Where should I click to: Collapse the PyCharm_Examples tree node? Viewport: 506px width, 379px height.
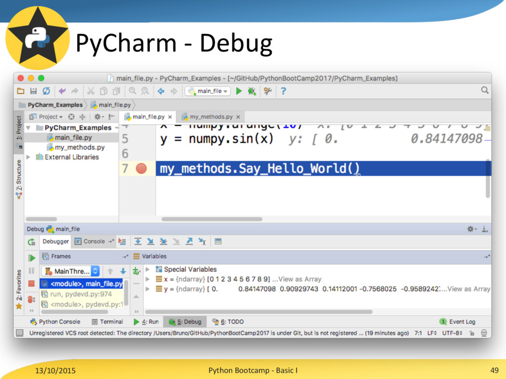tap(28, 128)
